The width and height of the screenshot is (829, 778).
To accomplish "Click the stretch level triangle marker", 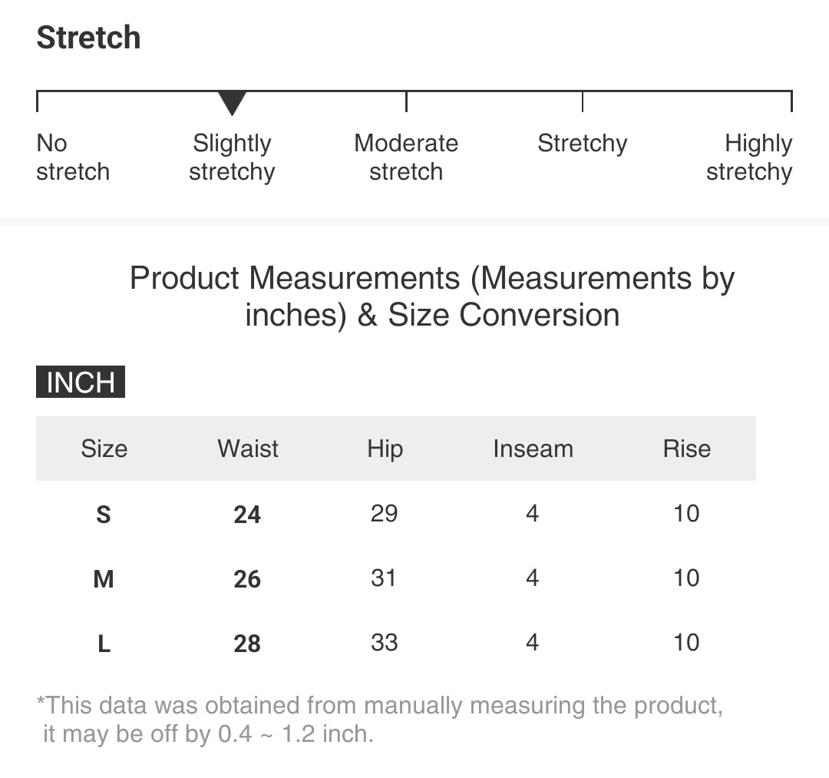I will pos(232,103).
